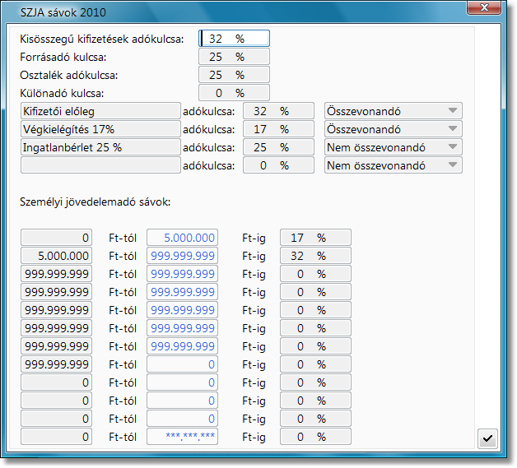Click the second bracket's 32 % rate field

pyautogui.click(x=315, y=256)
